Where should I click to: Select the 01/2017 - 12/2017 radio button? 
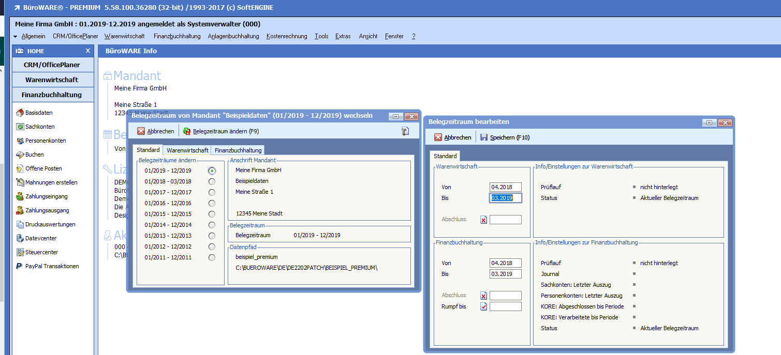(x=212, y=192)
